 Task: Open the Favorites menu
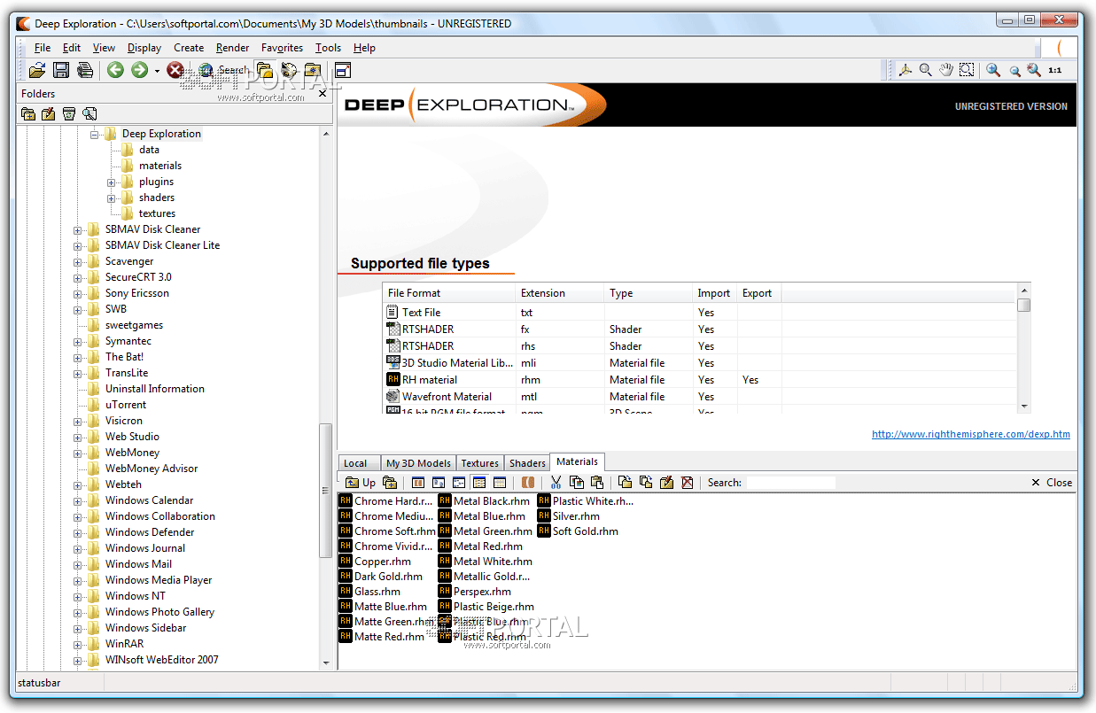click(283, 48)
